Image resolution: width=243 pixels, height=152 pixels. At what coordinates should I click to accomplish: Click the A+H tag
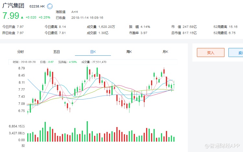coord(75,12)
